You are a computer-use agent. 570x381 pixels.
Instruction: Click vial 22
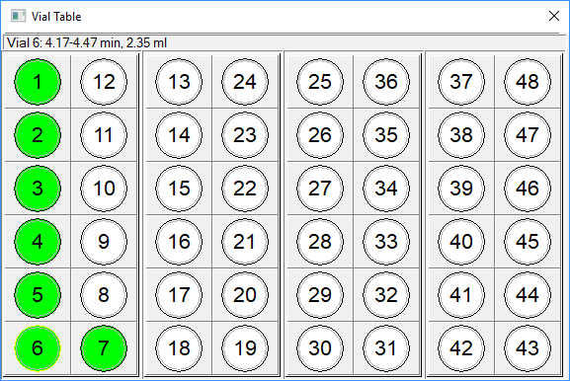tap(245, 189)
